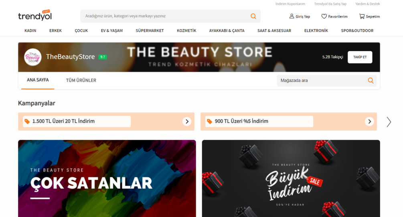The width and height of the screenshot is (403, 217).
Task: Open the SPOR&OUTDOOR category
Action: [x=357, y=30]
